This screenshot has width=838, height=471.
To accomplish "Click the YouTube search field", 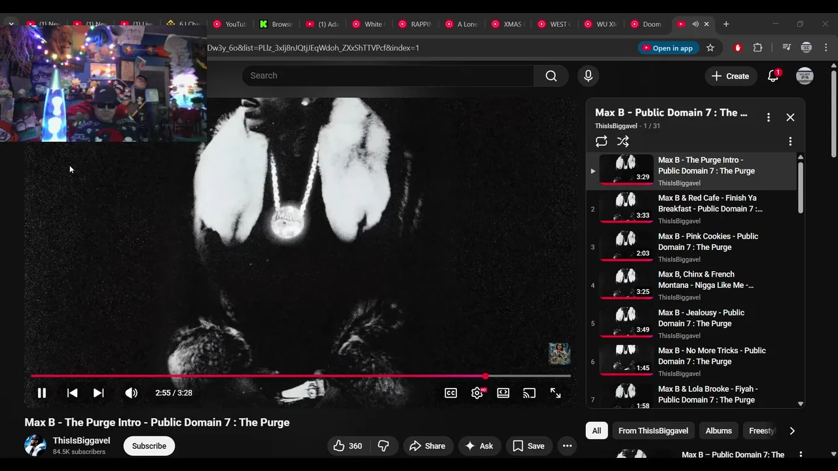I will pos(388,76).
